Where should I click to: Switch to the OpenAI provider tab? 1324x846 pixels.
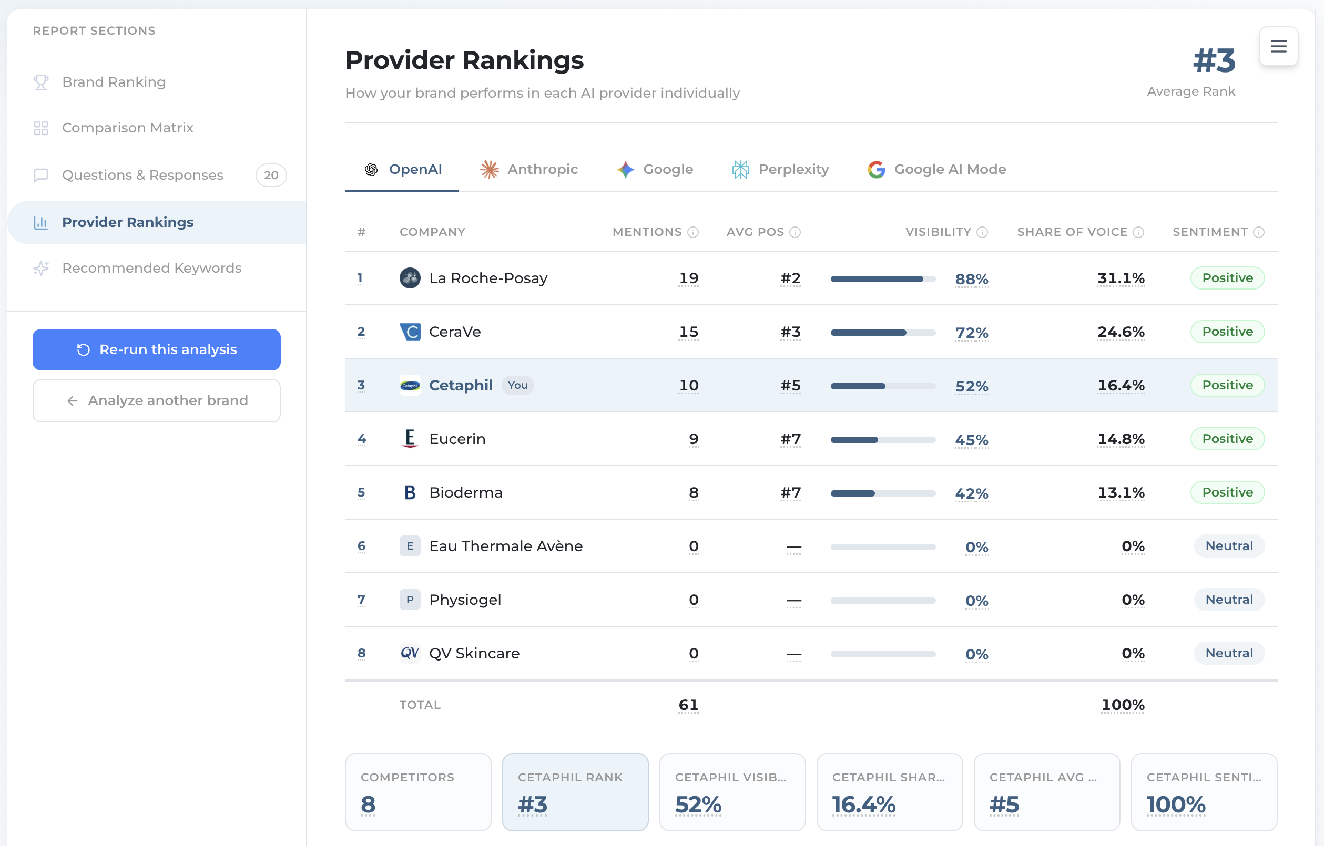402,170
